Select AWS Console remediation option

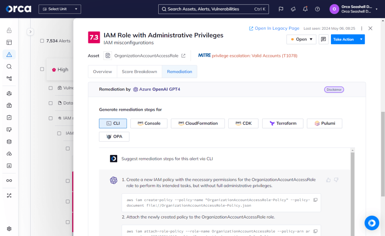[149, 123]
